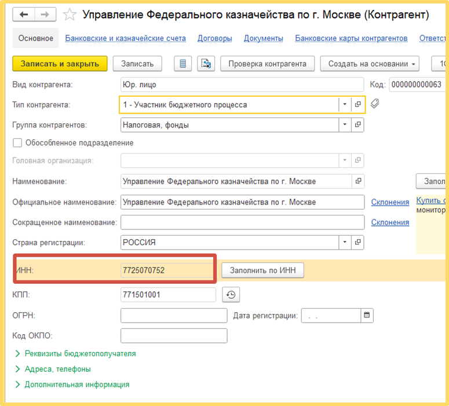Image resolution: width=449 pixels, height=406 pixels.
Task: Click the tag icon beside Тип контрагента
Action: coord(375,103)
